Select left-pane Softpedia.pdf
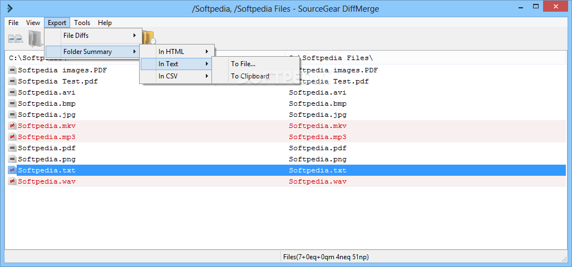The width and height of the screenshot is (572, 267). click(x=47, y=148)
